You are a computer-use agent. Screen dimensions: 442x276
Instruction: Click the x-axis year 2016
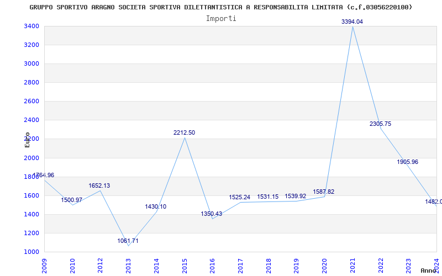pyautogui.click(x=213, y=266)
